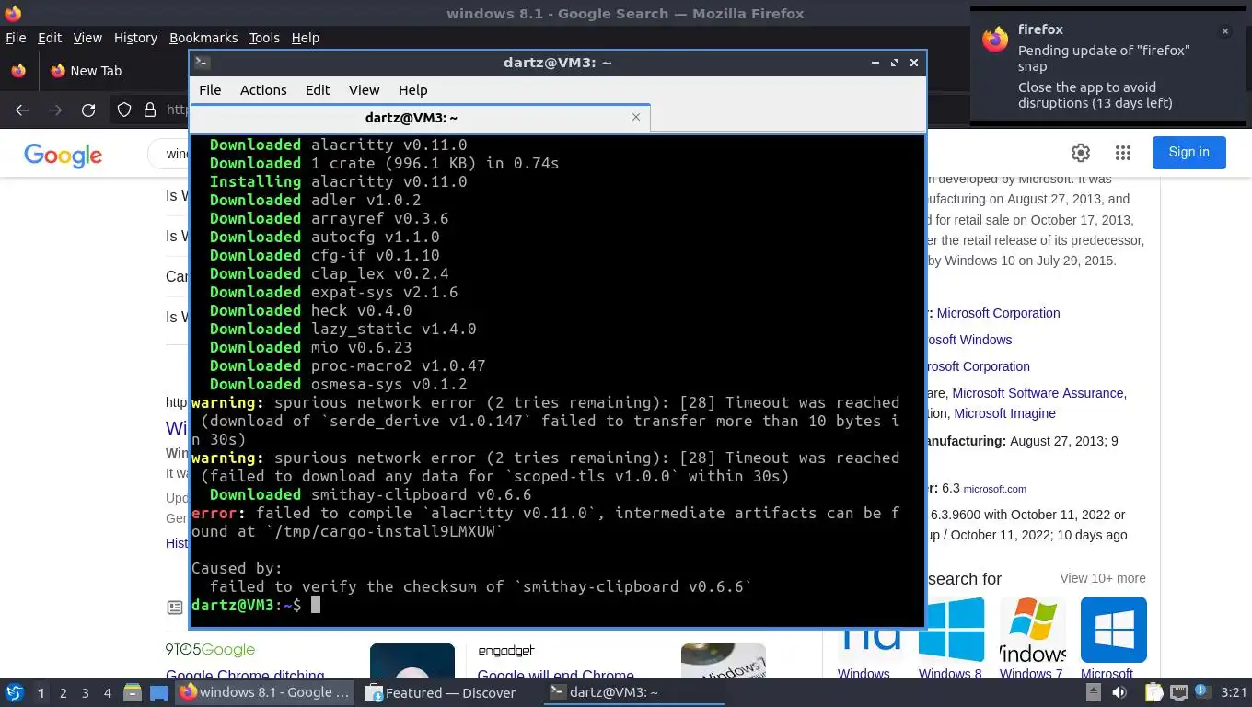Click clipboard manager tray icon
Viewport: 1252px width, 707px height.
coord(1153,692)
